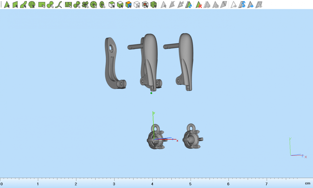Select the single triangle selection tool
The width and height of the screenshot is (313, 188).
click(7, 4)
